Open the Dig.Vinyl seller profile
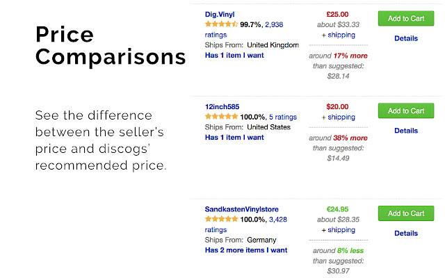 [x=220, y=15]
